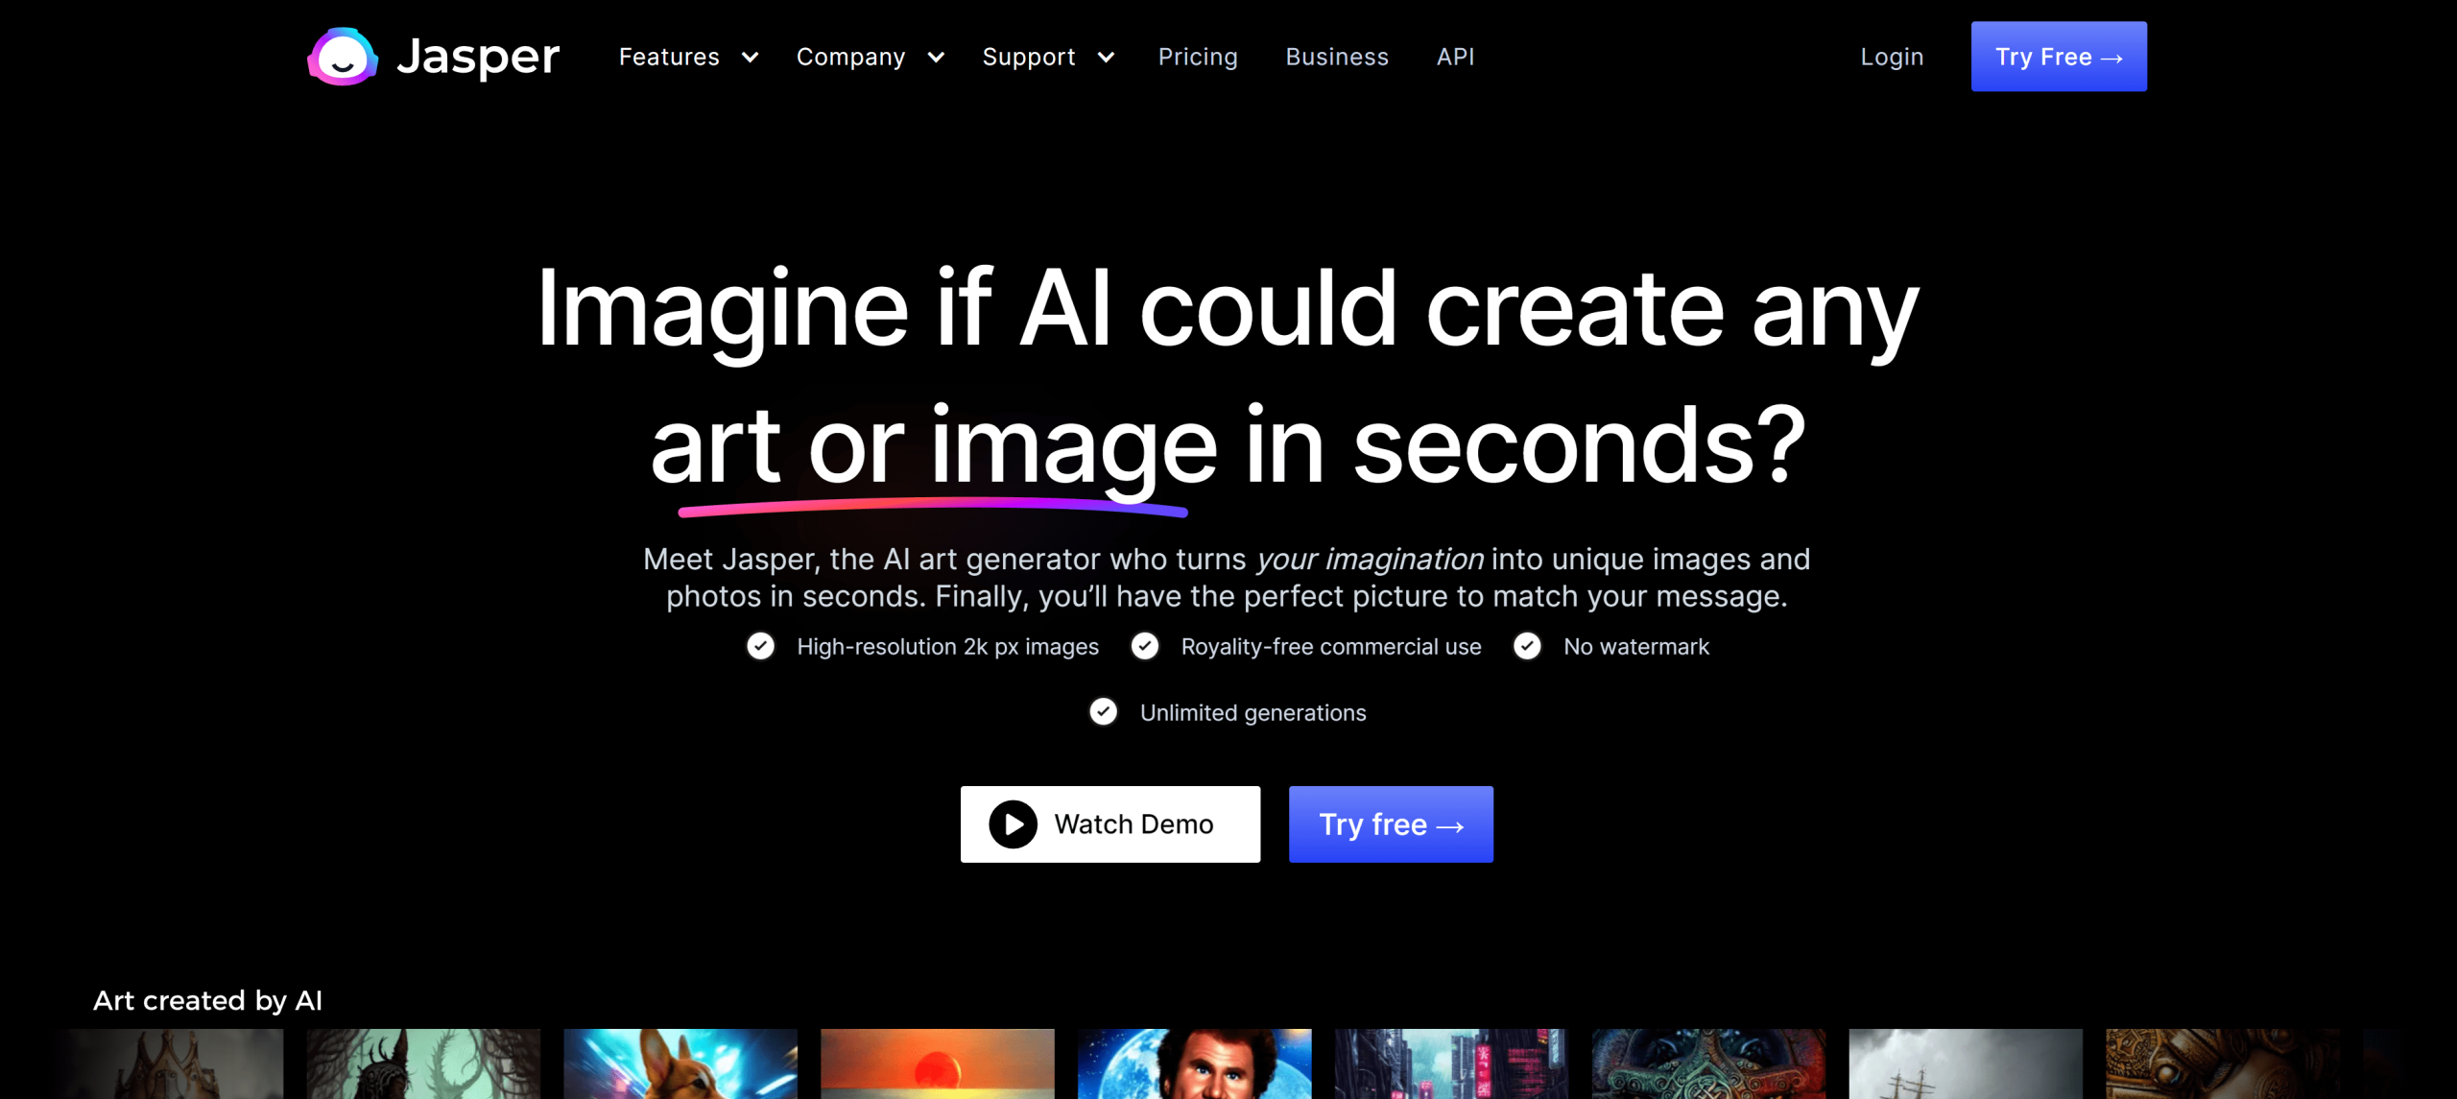2457x1099 pixels.
Task: Click checkmark icon beside Unlimited generations
Action: point(1104,712)
